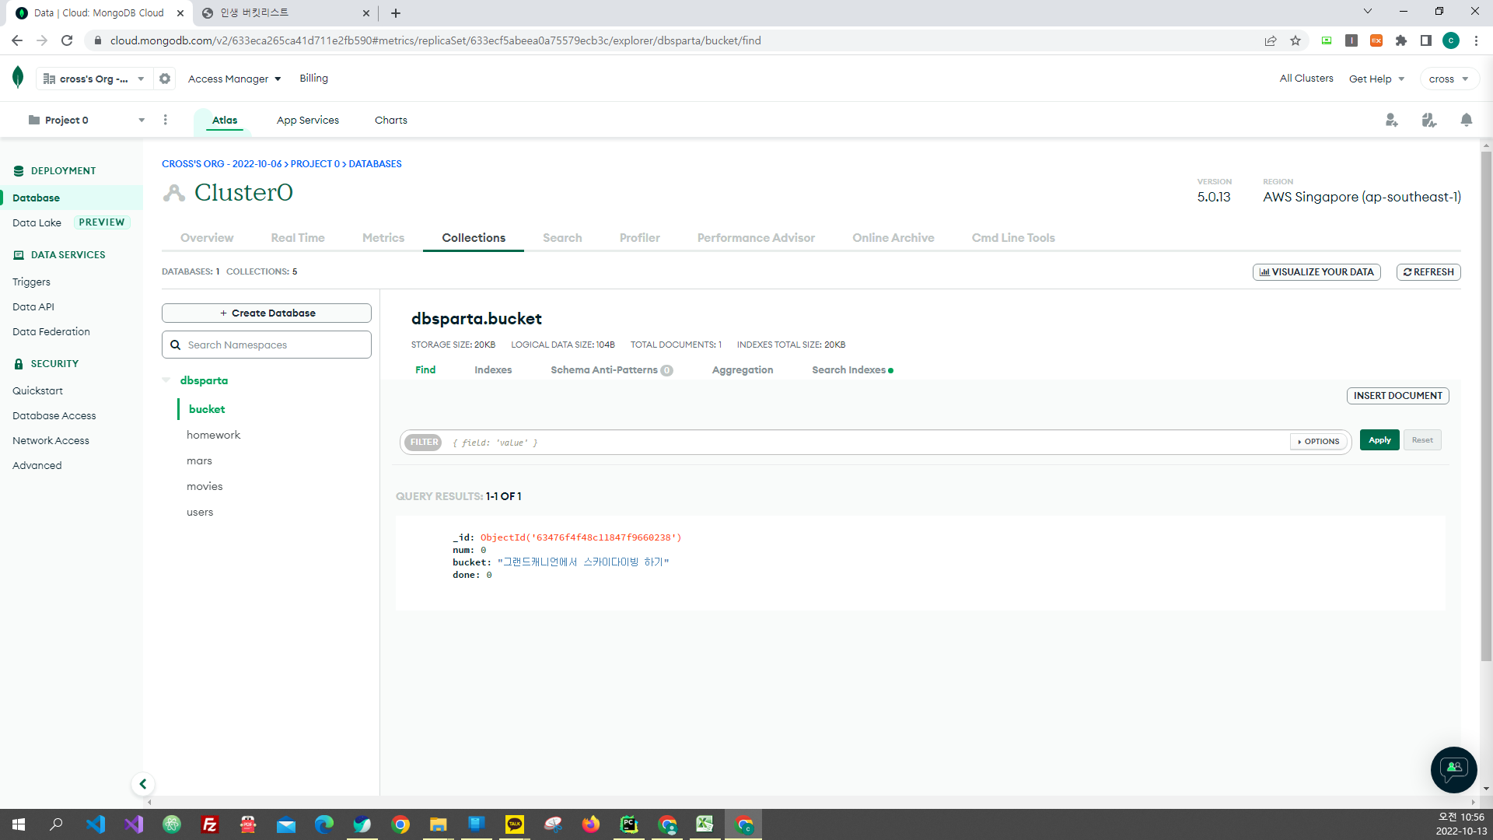Click DATABASES breadcrumb link

375,164
